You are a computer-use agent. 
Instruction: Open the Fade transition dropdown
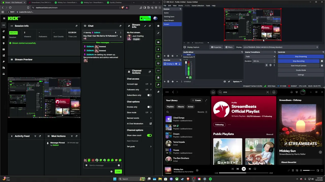click(x=260, y=57)
